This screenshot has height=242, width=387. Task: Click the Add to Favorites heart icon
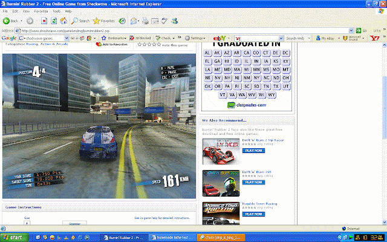99,44
